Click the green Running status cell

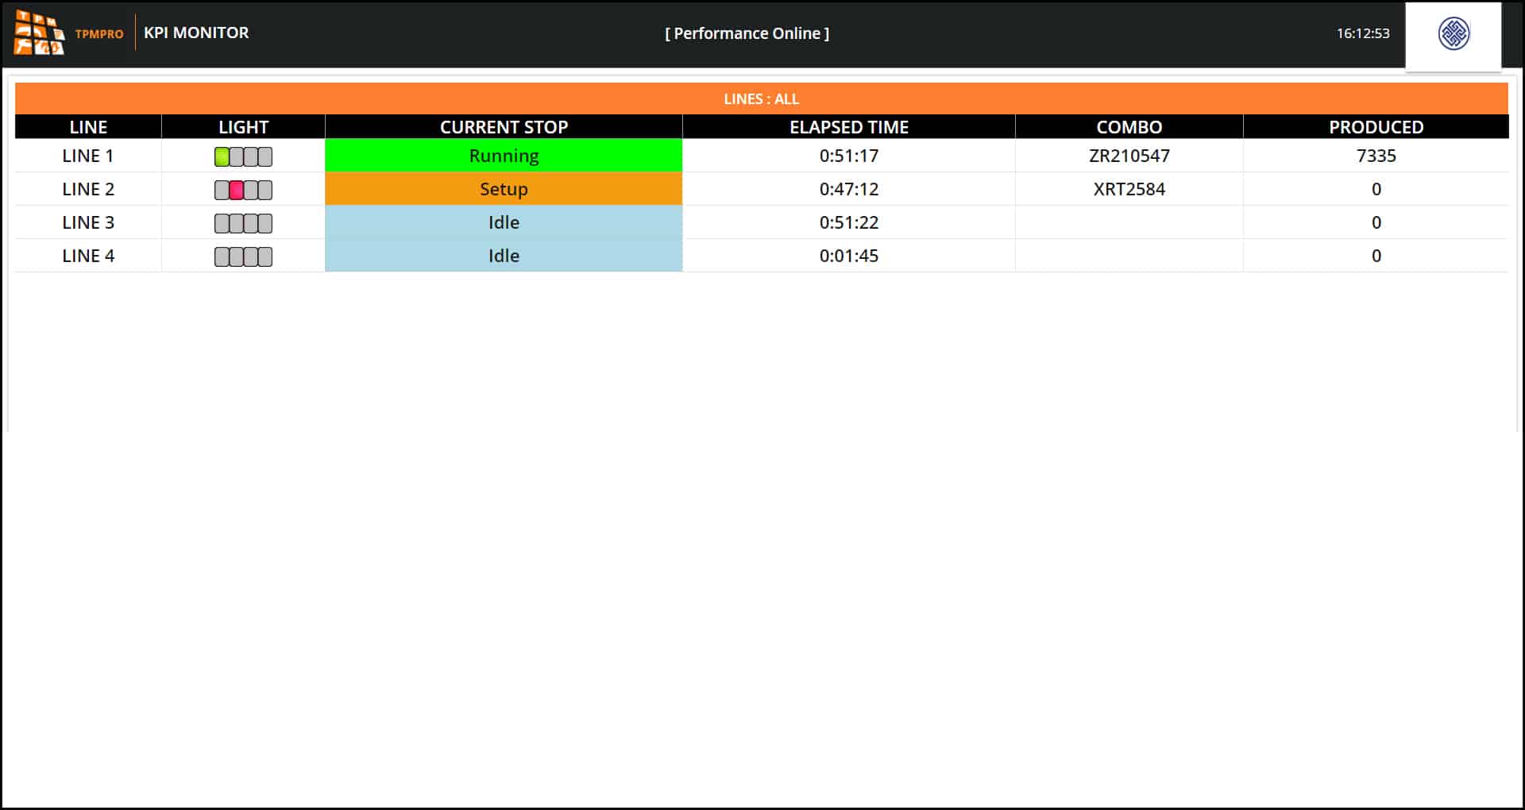504,156
